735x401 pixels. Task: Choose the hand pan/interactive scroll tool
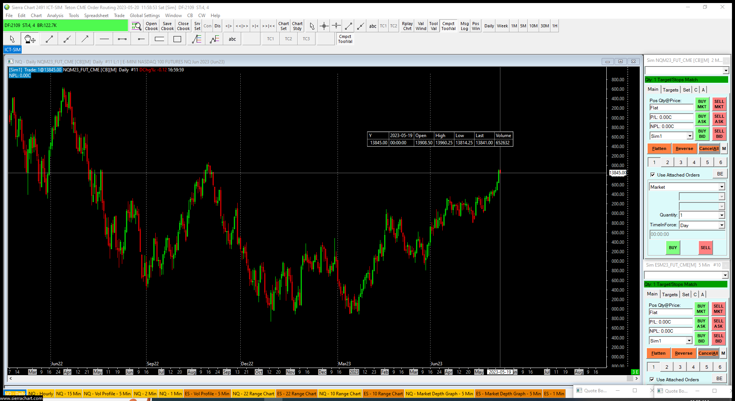pos(30,39)
